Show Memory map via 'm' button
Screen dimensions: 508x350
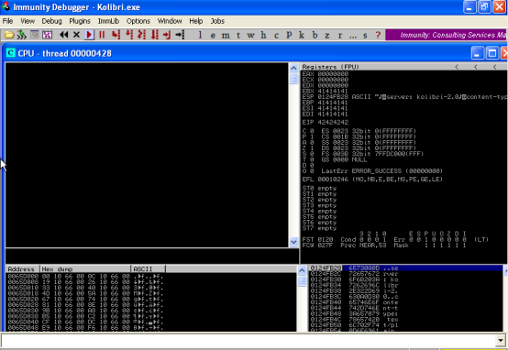tap(226, 35)
